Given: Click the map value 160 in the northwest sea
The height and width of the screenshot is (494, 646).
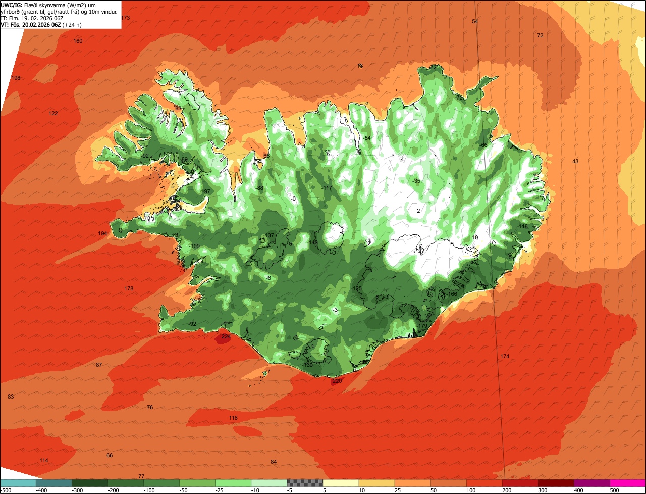Looking at the screenshot, I should click(78, 41).
